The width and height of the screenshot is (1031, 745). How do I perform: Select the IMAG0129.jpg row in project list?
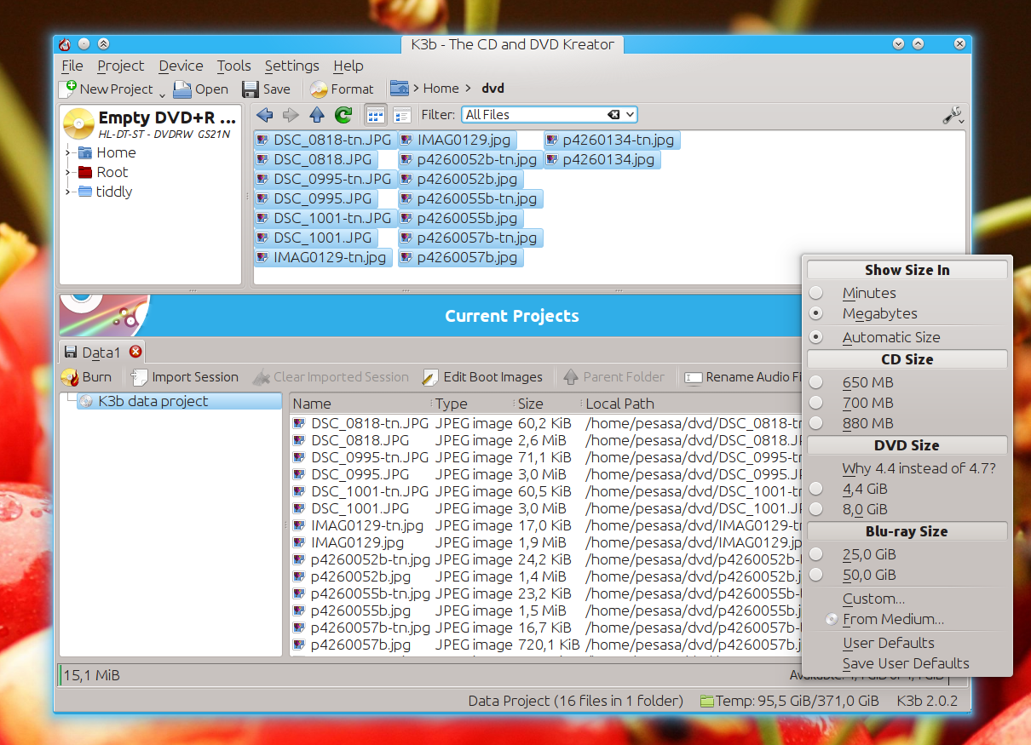coord(546,542)
